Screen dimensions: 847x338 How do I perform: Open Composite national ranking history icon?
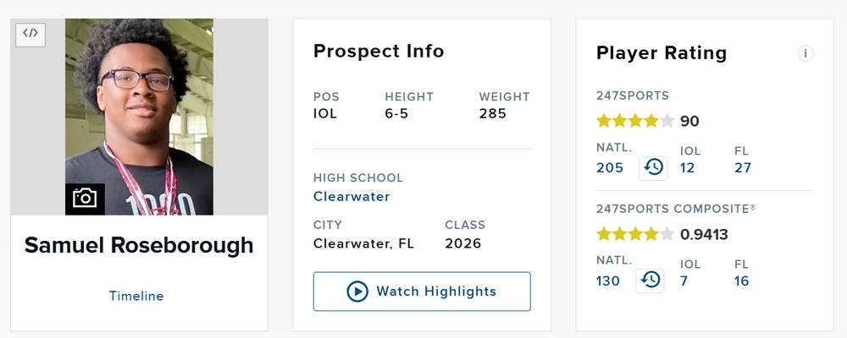pos(650,280)
